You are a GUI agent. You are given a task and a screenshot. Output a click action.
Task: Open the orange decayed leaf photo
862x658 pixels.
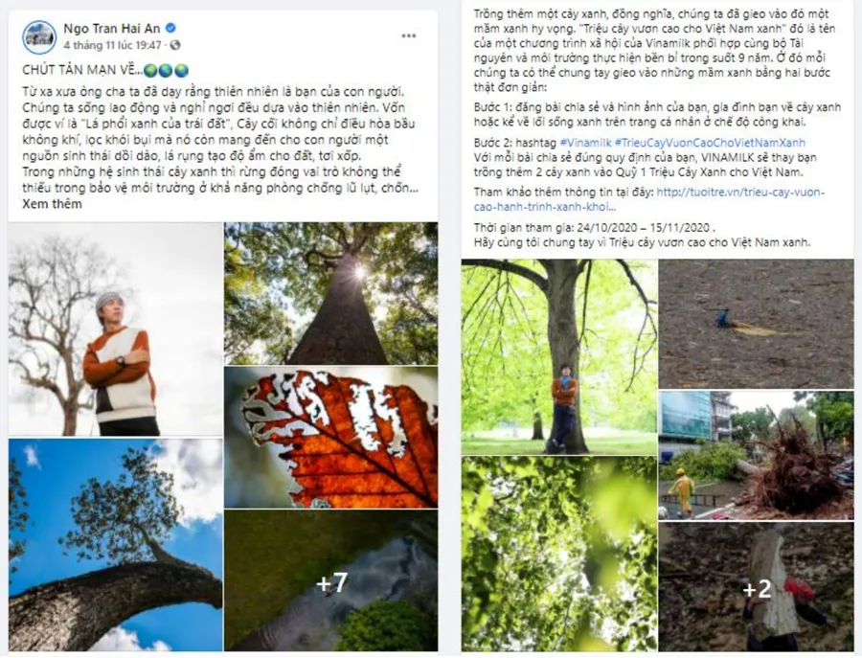coord(331,438)
